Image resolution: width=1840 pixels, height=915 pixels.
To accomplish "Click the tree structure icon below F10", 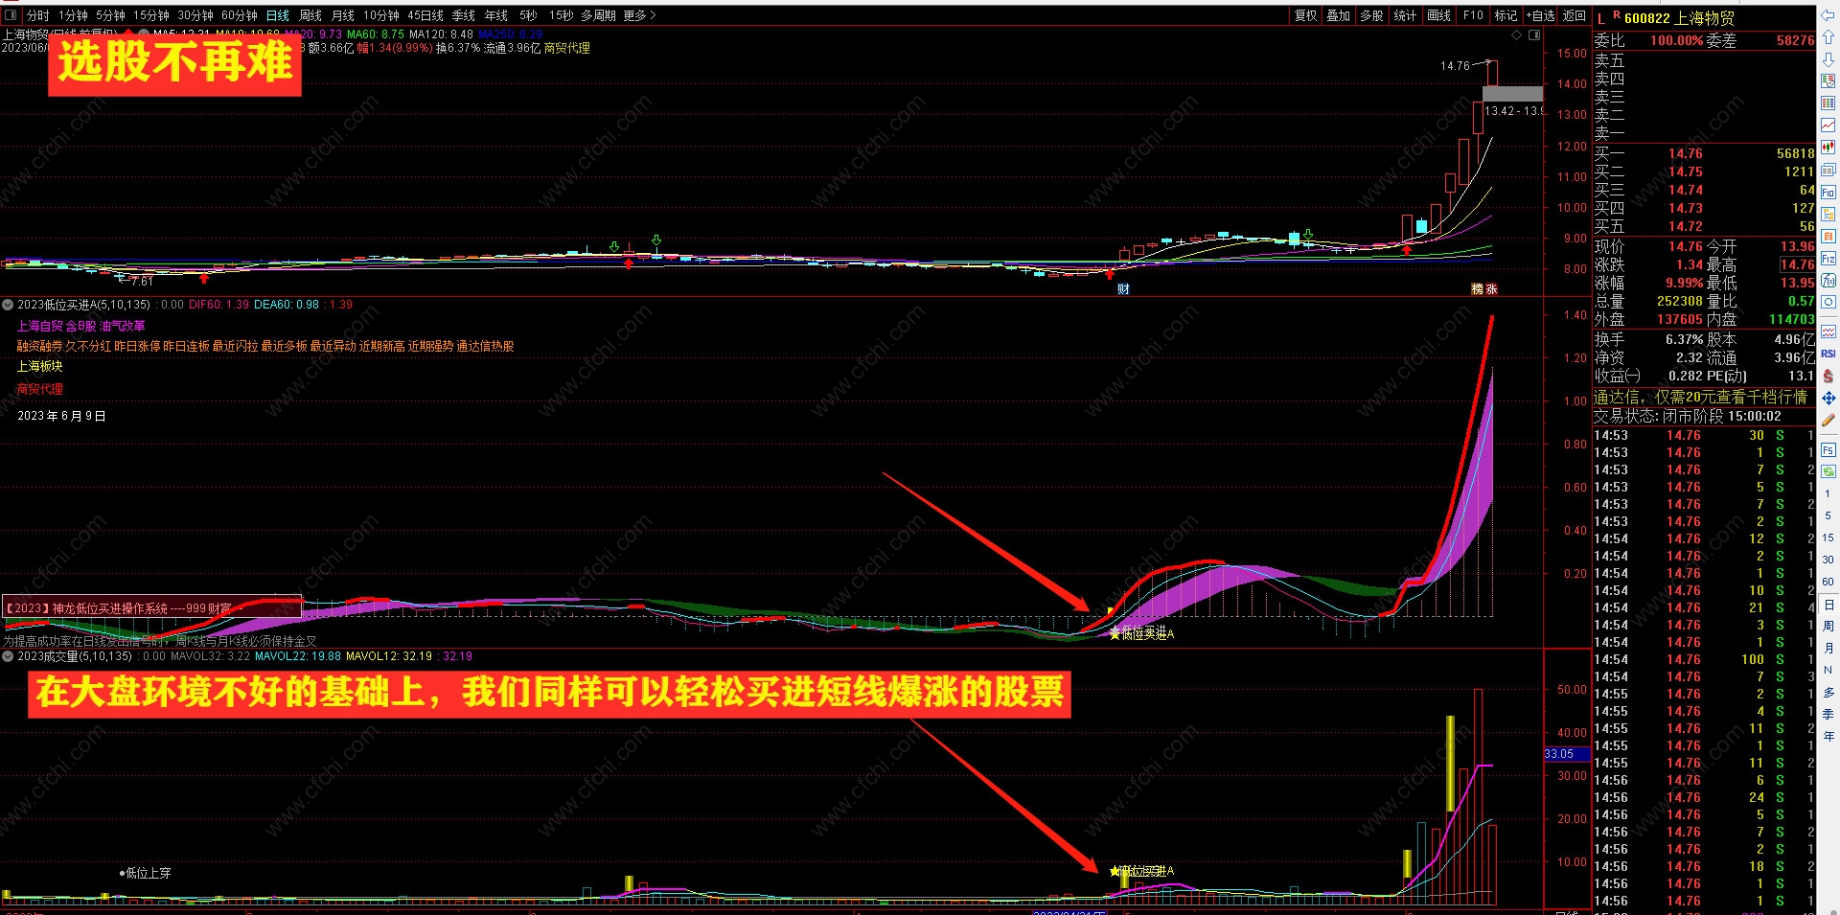I will click(x=1828, y=215).
